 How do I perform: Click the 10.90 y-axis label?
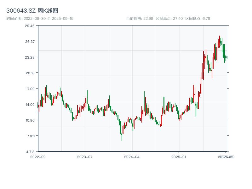(30, 120)
